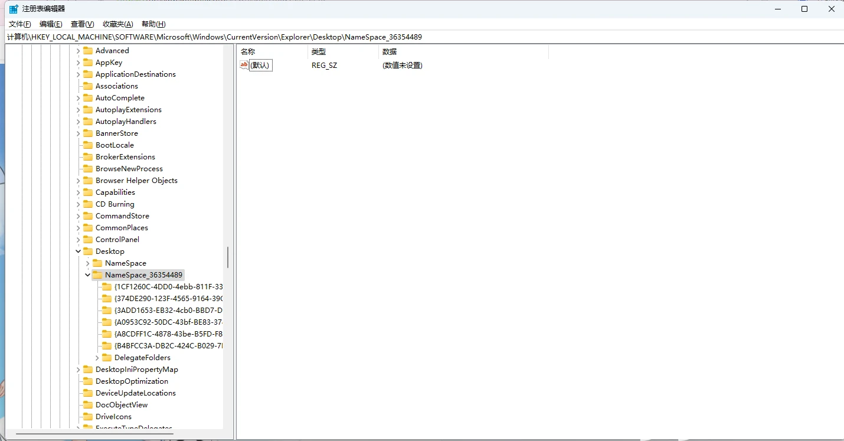Sort values by the 数据 column header
The image size is (844, 441).
[463, 52]
